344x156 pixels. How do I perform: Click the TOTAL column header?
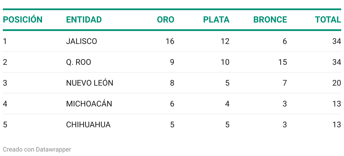328,20
